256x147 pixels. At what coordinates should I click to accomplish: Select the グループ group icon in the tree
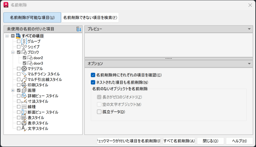coord(24,41)
